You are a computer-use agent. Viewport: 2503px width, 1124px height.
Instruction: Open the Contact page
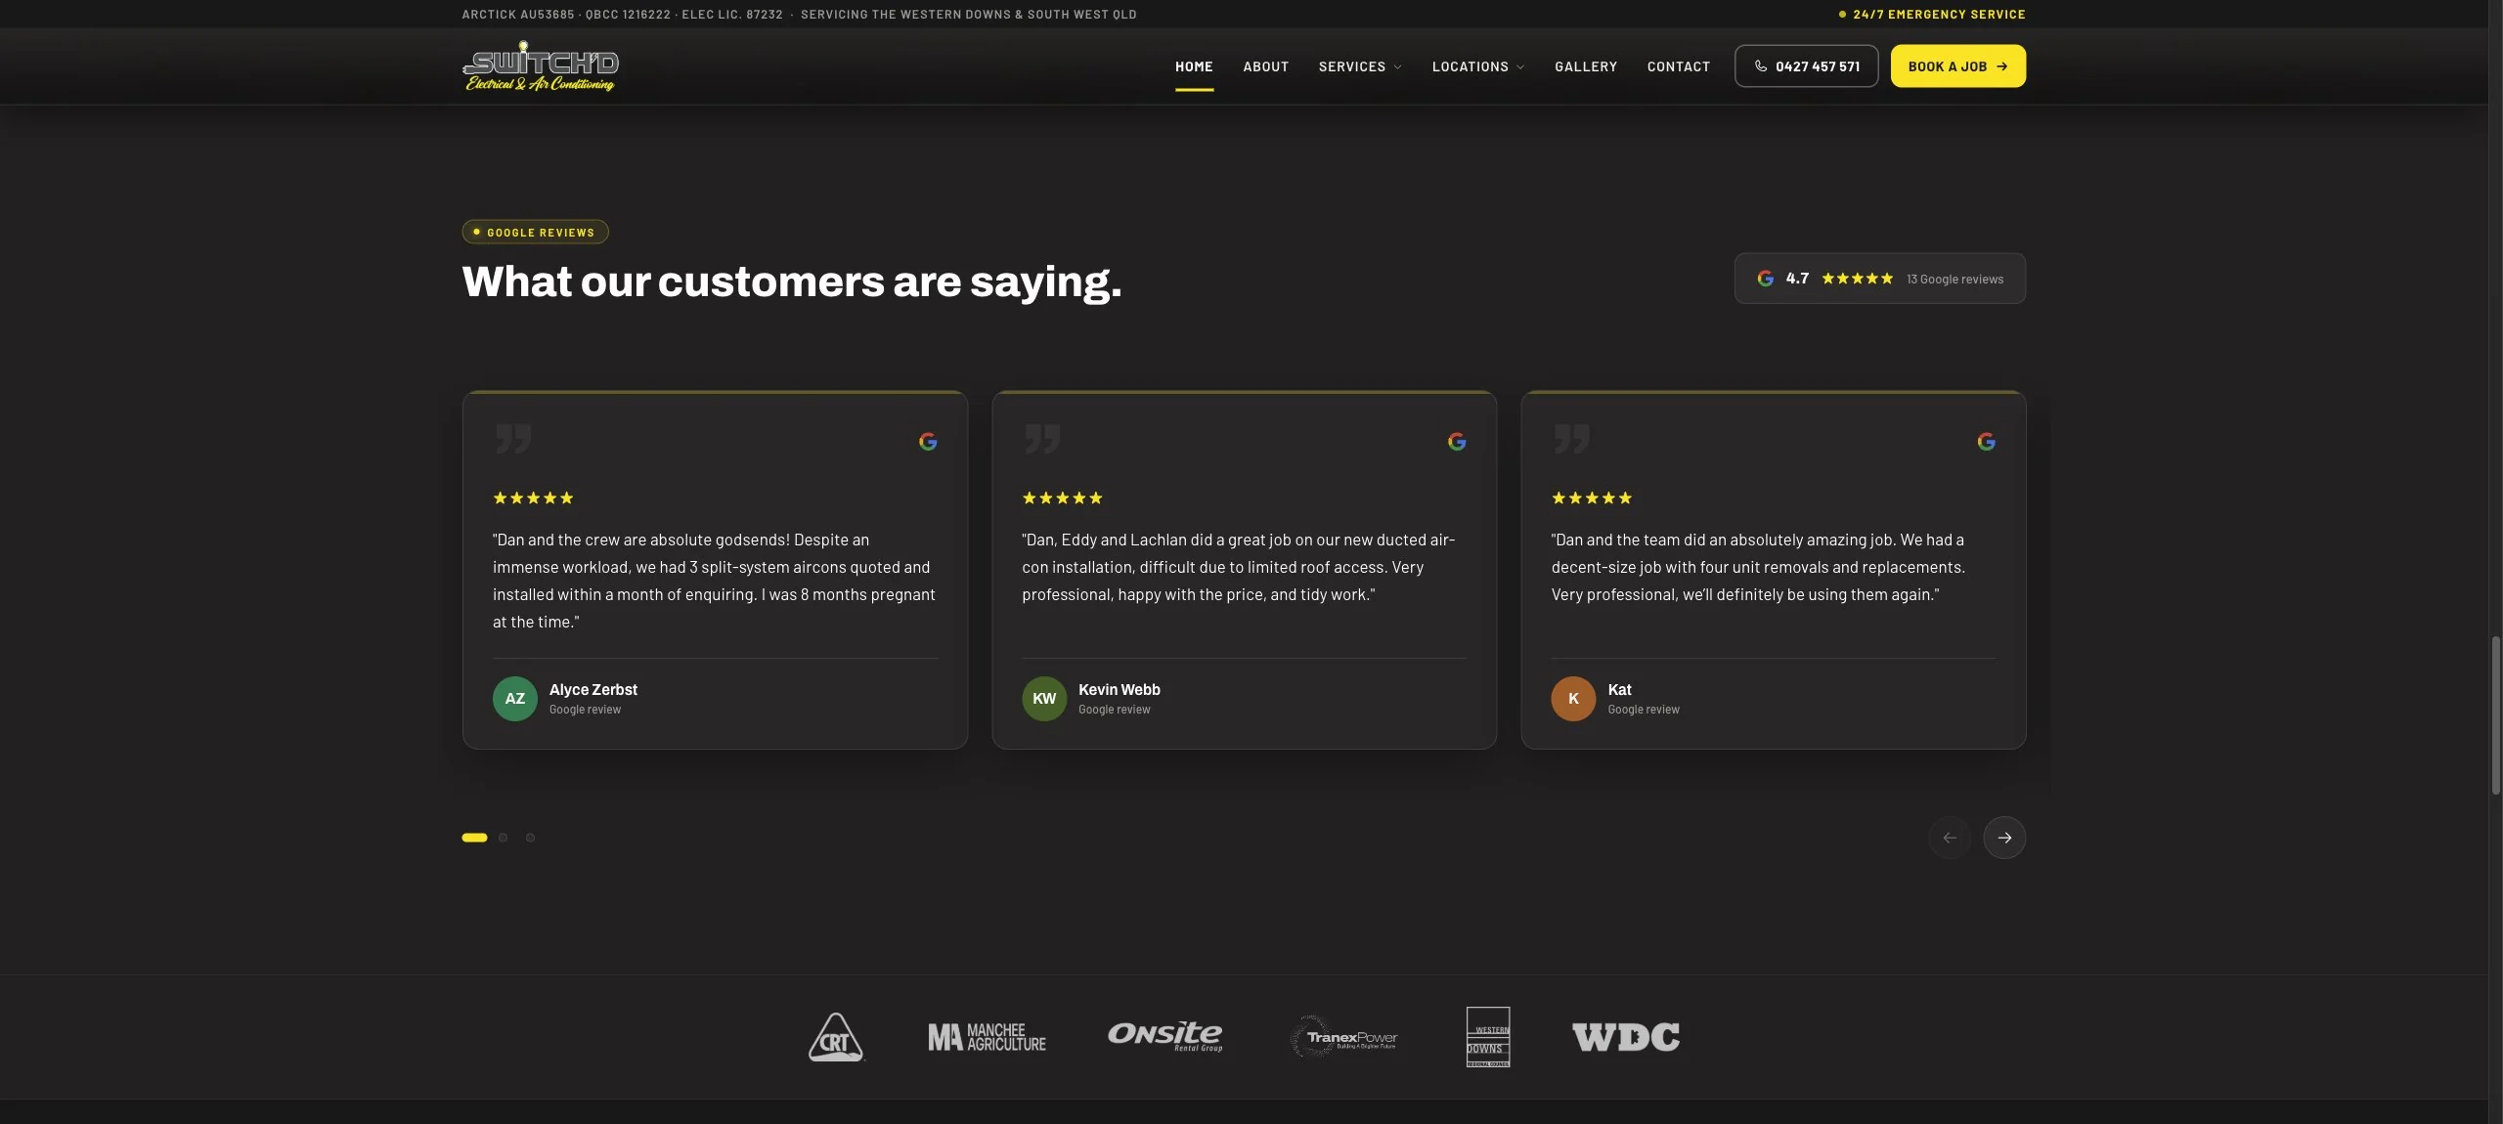pos(1679,66)
